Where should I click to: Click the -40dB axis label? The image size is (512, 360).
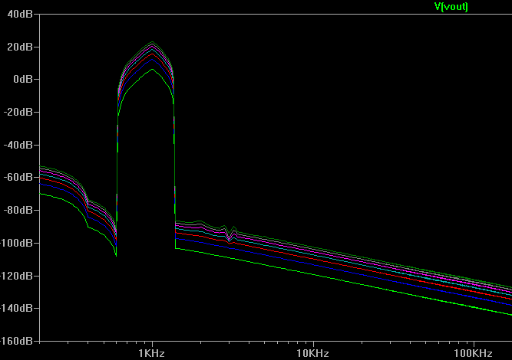pyautogui.click(x=18, y=145)
